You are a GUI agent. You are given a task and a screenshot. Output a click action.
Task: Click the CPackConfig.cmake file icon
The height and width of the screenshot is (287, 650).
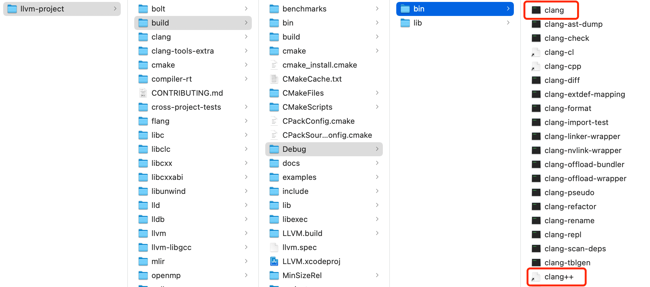(x=274, y=121)
